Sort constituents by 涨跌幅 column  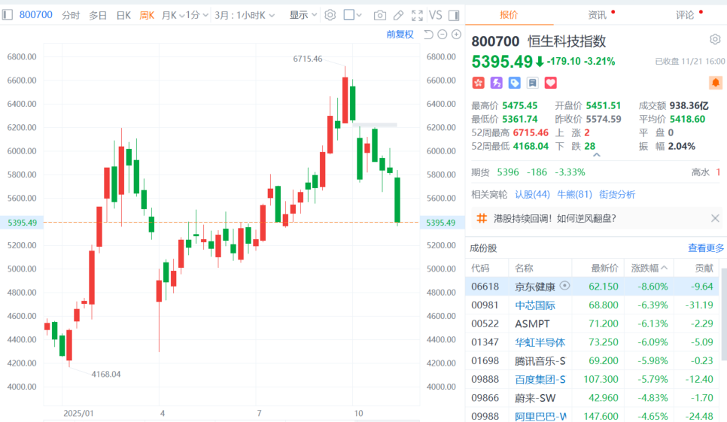pyautogui.click(x=649, y=268)
